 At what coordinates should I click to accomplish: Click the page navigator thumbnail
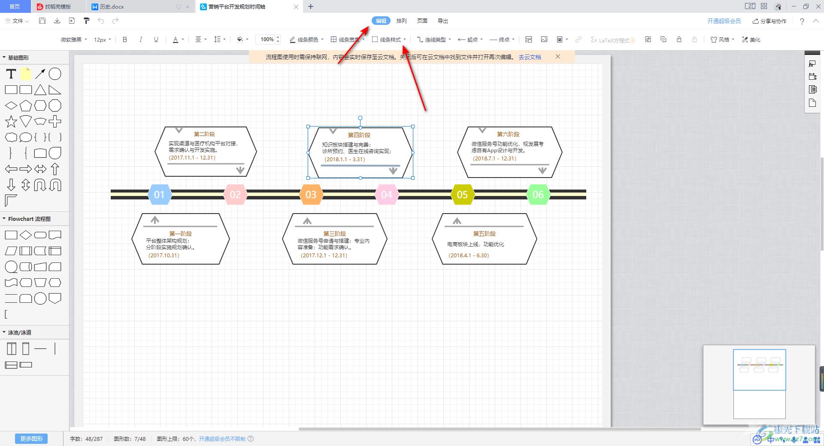[759, 384]
